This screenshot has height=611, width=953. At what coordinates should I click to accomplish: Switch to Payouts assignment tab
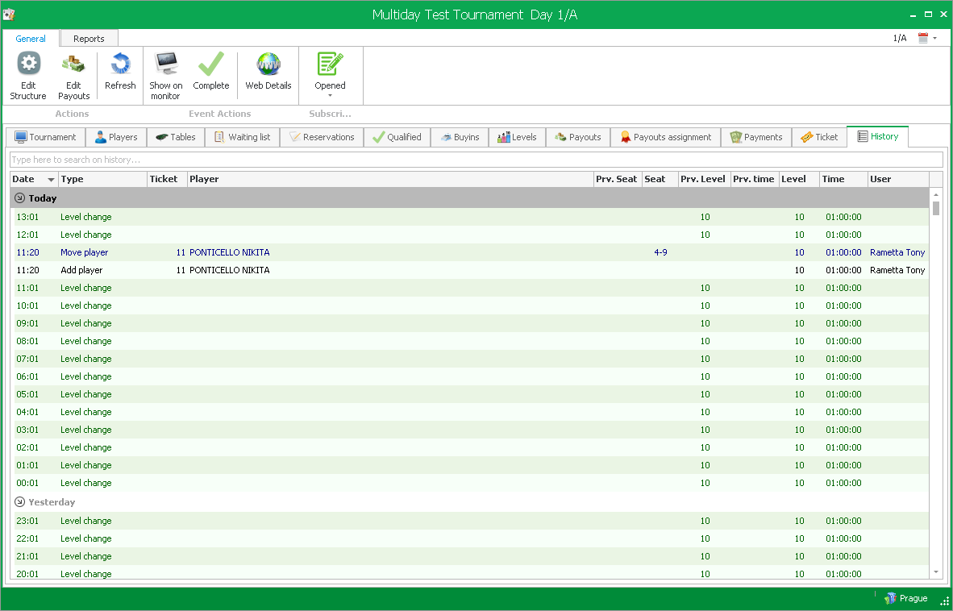[x=665, y=137]
